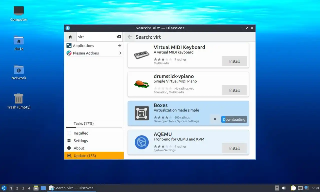
Task: Open the Plasma Addons category
Action: point(94,53)
